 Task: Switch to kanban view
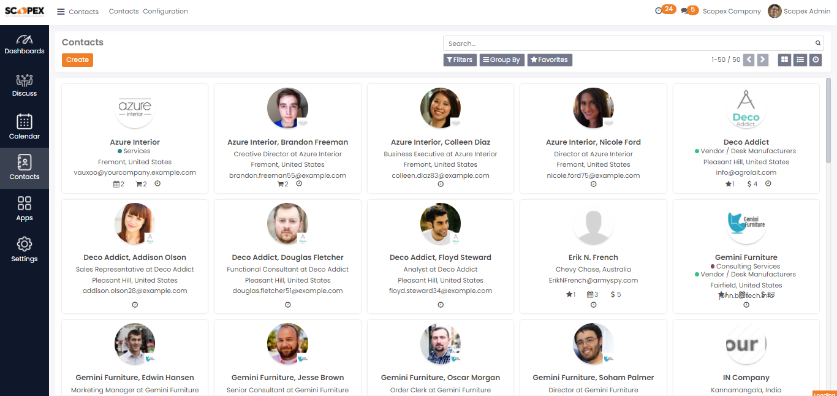tap(784, 59)
